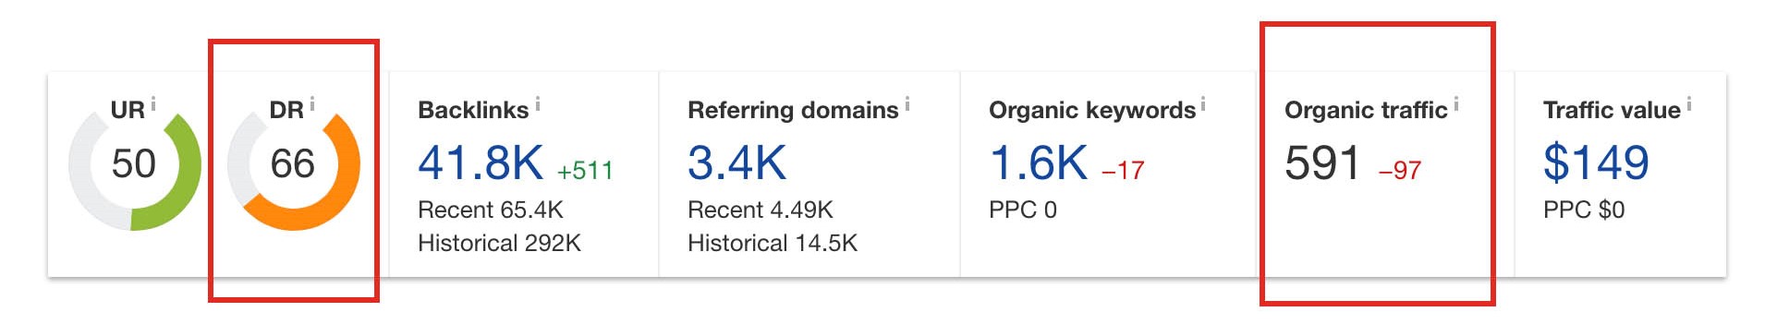Open the Traffic value info icon
Image resolution: width=1765 pixels, height=336 pixels.
(x=1689, y=104)
